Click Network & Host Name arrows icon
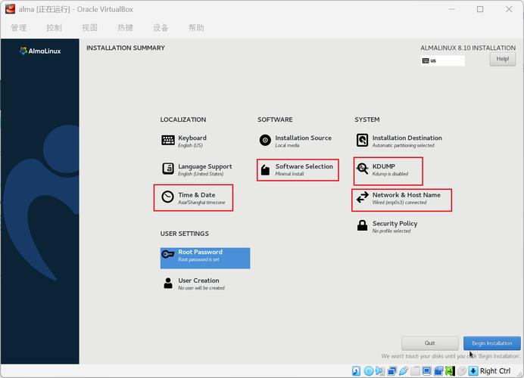 [x=362, y=197]
